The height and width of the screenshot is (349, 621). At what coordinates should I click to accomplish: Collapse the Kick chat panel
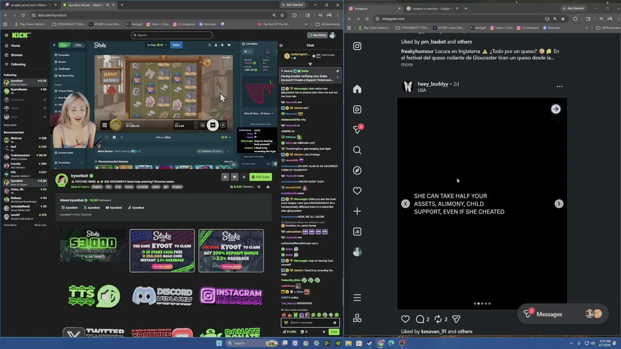[281, 46]
